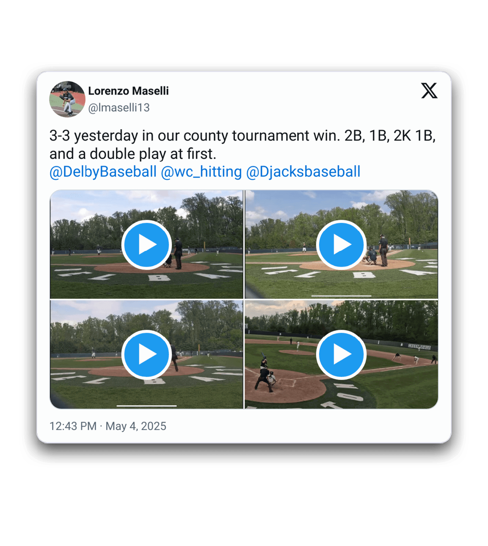This screenshot has width=488, height=546.
Task: Play the top-left video
Action: 146,245
